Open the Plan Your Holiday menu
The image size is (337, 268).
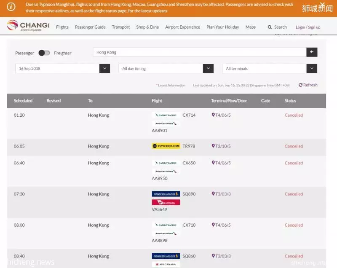pyautogui.click(x=223, y=27)
